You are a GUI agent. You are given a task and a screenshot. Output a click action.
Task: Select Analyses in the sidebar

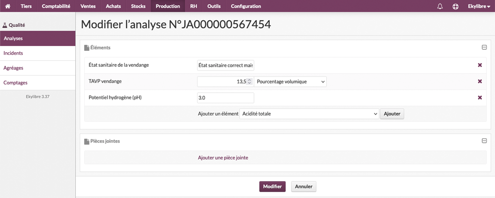pyautogui.click(x=38, y=39)
